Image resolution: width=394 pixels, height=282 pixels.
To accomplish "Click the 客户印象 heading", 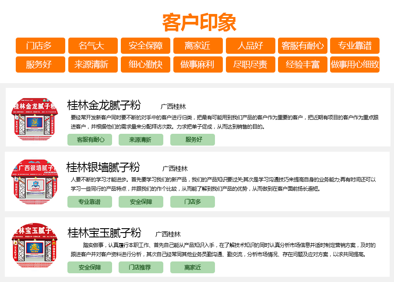I will click(199, 23).
